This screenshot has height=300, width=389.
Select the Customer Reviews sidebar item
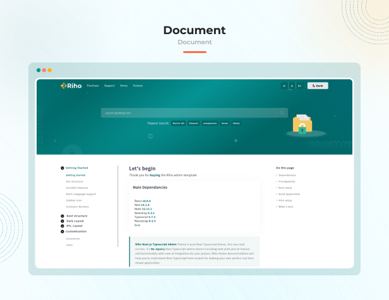78,207
